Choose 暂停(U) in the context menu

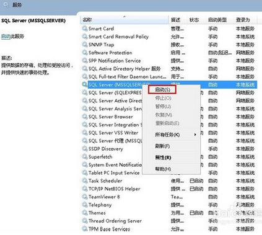pos(163,107)
